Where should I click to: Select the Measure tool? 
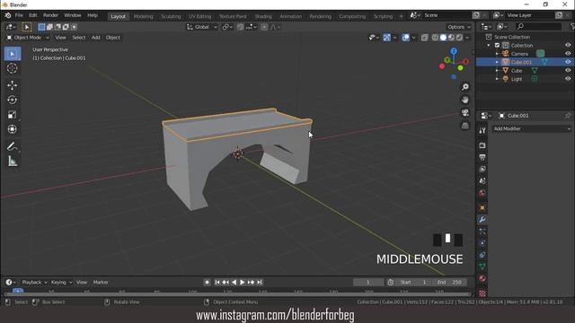pos(12,161)
